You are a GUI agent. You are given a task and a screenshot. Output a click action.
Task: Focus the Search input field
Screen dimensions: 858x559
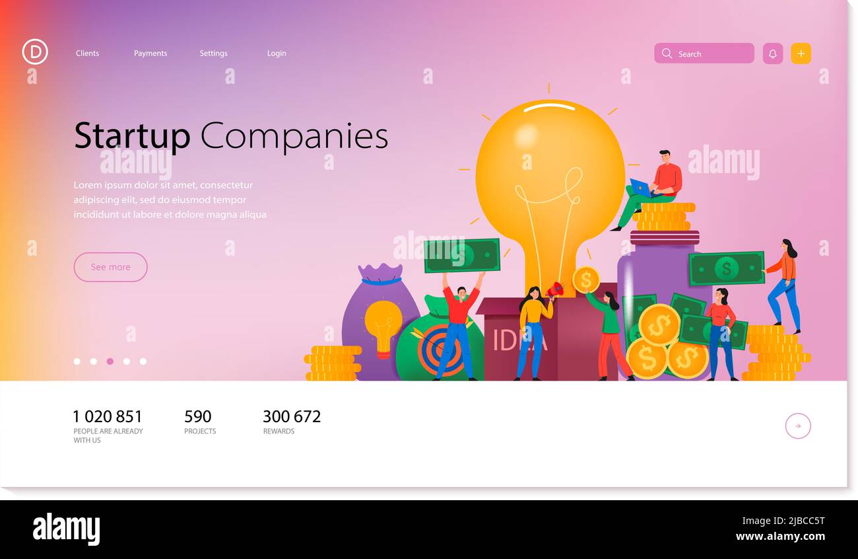[704, 54]
